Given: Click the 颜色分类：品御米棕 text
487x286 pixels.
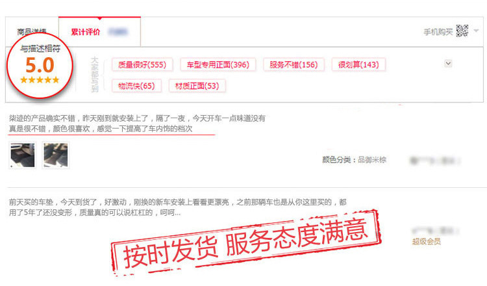Looking at the screenshot, I should pyautogui.click(x=354, y=160).
